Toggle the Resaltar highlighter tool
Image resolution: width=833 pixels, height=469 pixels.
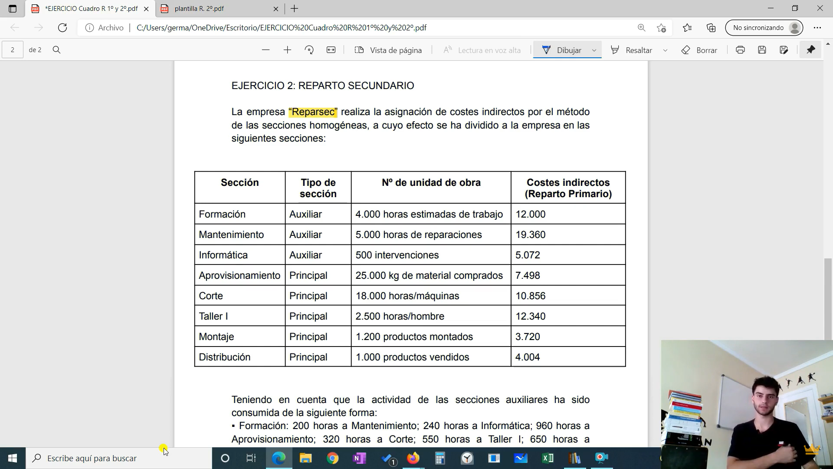632,50
